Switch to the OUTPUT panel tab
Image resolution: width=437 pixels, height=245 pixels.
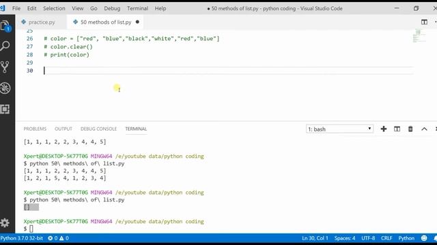[64, 129]
